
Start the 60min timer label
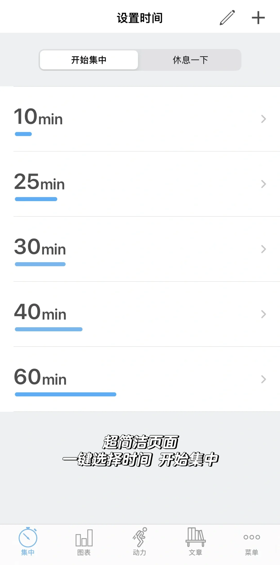pos(40,377)
